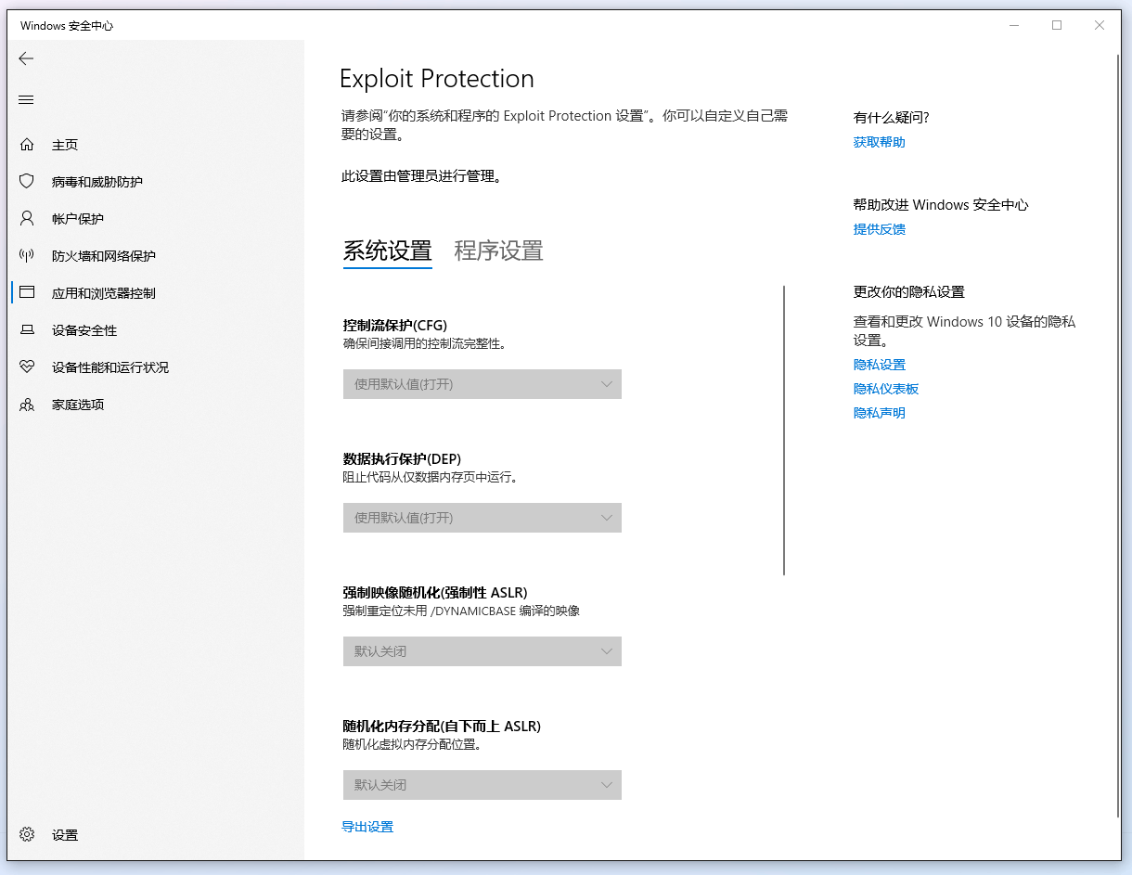Open the 数据执行保护(DEP) dropdown
Screen dimensions: 1132x875
[x=482, y=518]
